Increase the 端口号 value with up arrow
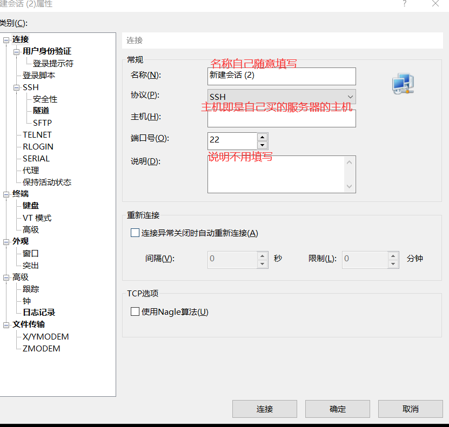 (x=262, y=137)
